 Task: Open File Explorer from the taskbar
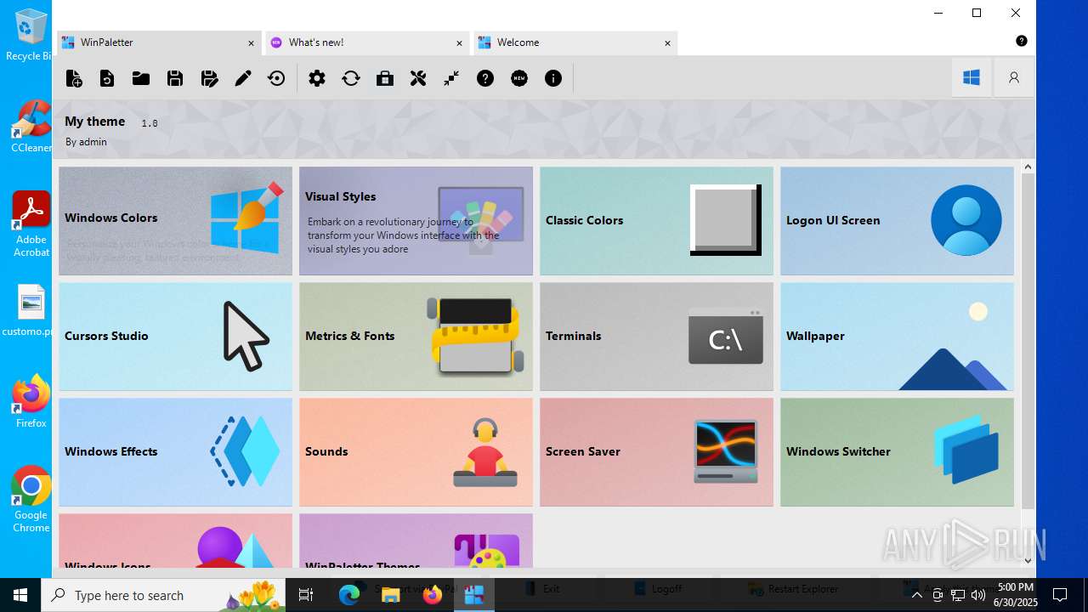390,595
